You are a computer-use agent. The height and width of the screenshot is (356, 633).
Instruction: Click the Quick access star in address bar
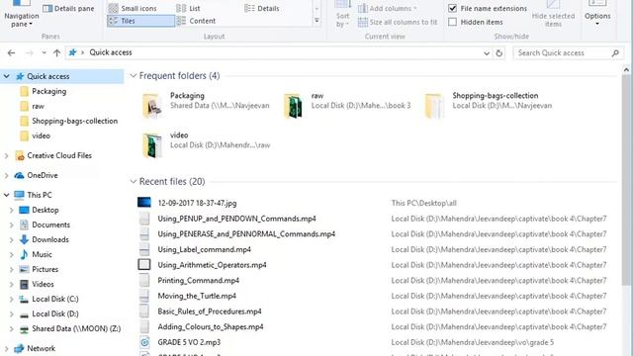tap(72, 52)
